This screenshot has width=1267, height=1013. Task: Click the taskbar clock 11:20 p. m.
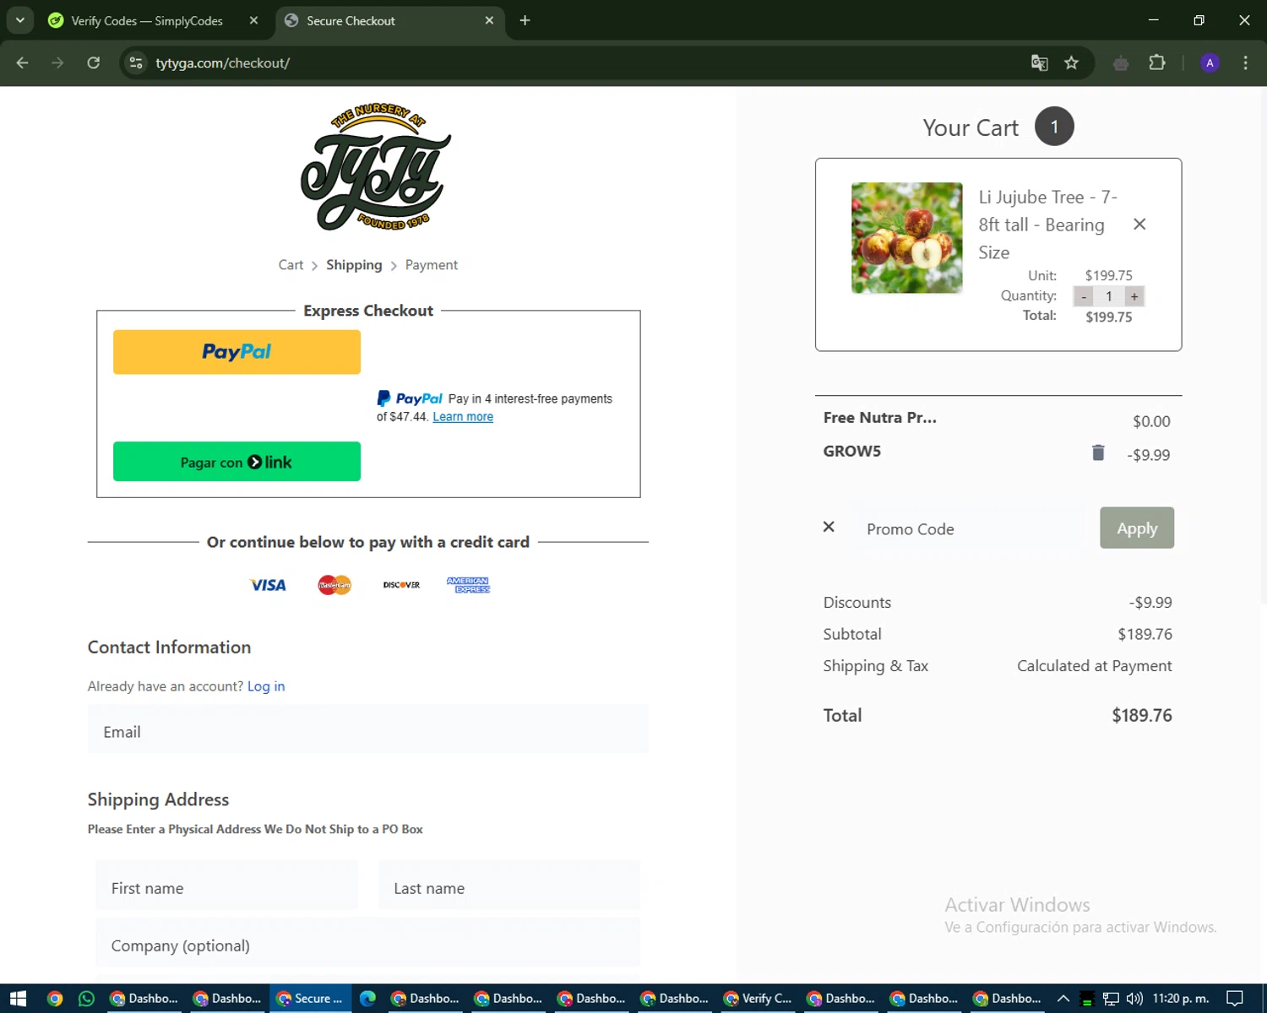1181,999
